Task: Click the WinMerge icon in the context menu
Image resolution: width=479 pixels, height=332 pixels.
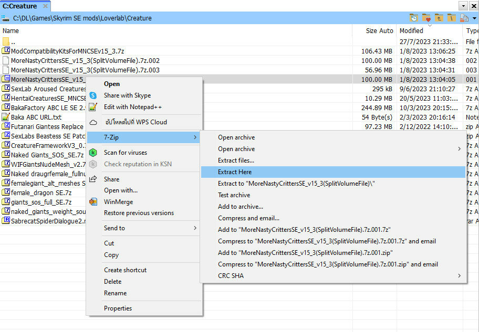Action: [x=93, y=202]
